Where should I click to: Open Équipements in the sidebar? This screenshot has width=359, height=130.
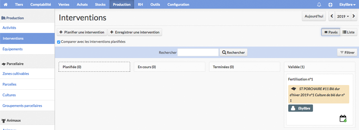pyautogui.click(x=27, y=49)
